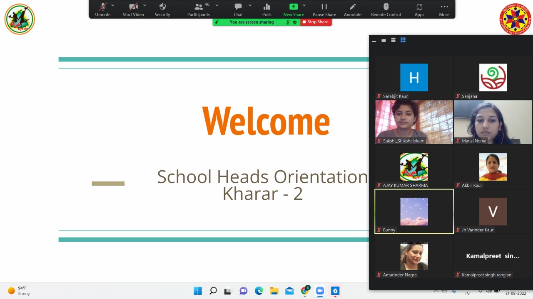
Task: Open the Apps panel
Action: tap(419, 9)
